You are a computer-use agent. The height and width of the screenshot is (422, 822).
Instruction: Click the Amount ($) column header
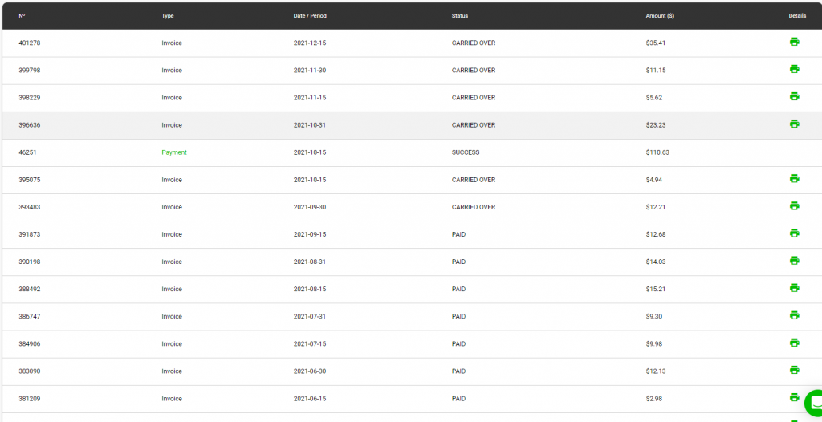(660, 16)
